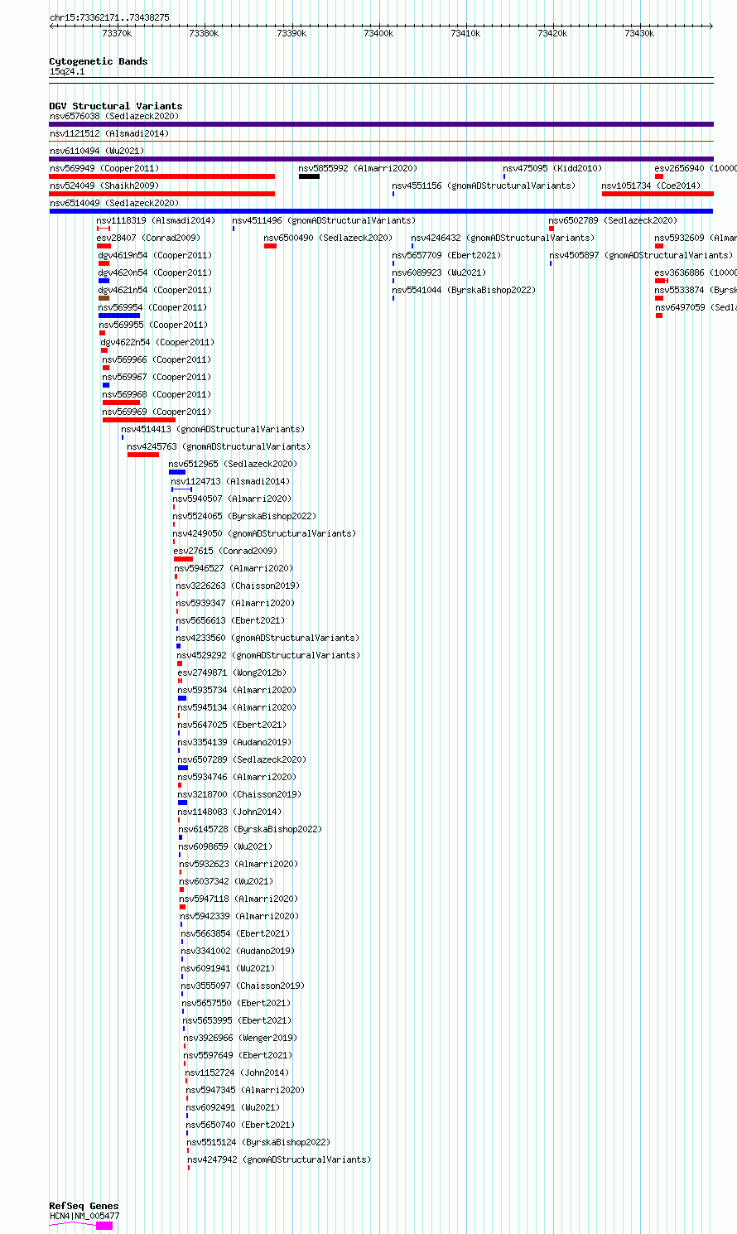Select nsv524049 (Shaikh2009) label
The width and height of the screenshot is (737, 1234).
click(104, 186)
